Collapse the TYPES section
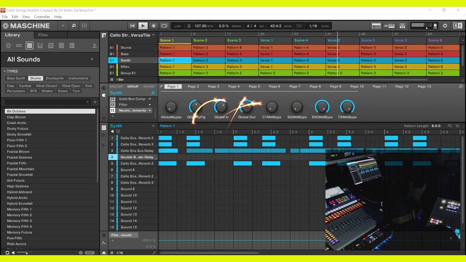466x262 pixels. tap(4, 71)
